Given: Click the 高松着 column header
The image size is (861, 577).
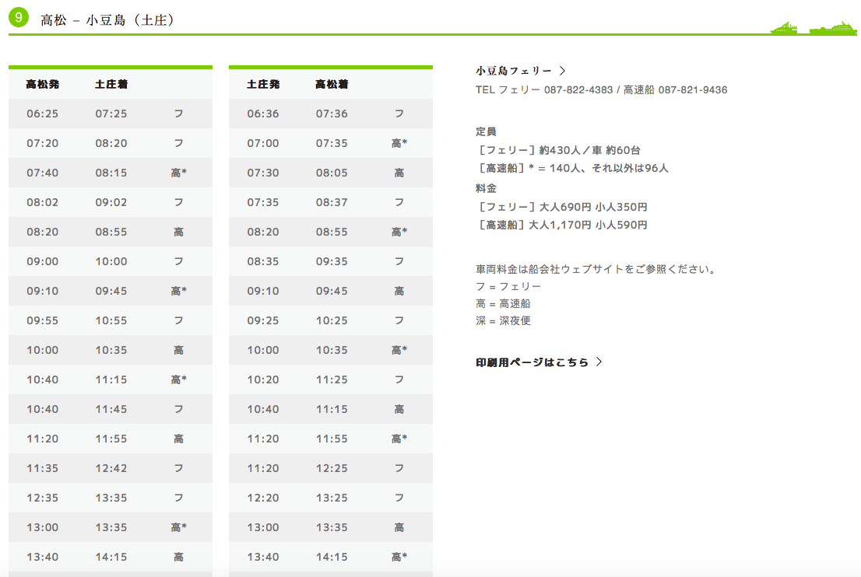Looking at the screenshot, I should [332, 84].
